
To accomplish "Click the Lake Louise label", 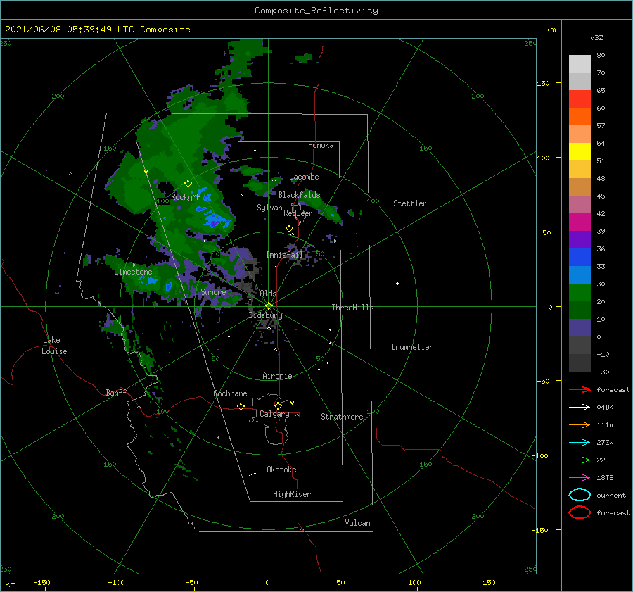I will point(54,346).
